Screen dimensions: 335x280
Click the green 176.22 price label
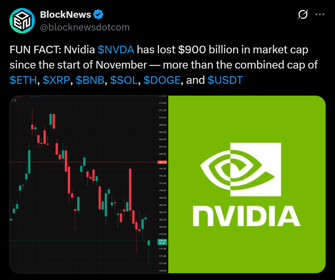[x=162, y=242]
